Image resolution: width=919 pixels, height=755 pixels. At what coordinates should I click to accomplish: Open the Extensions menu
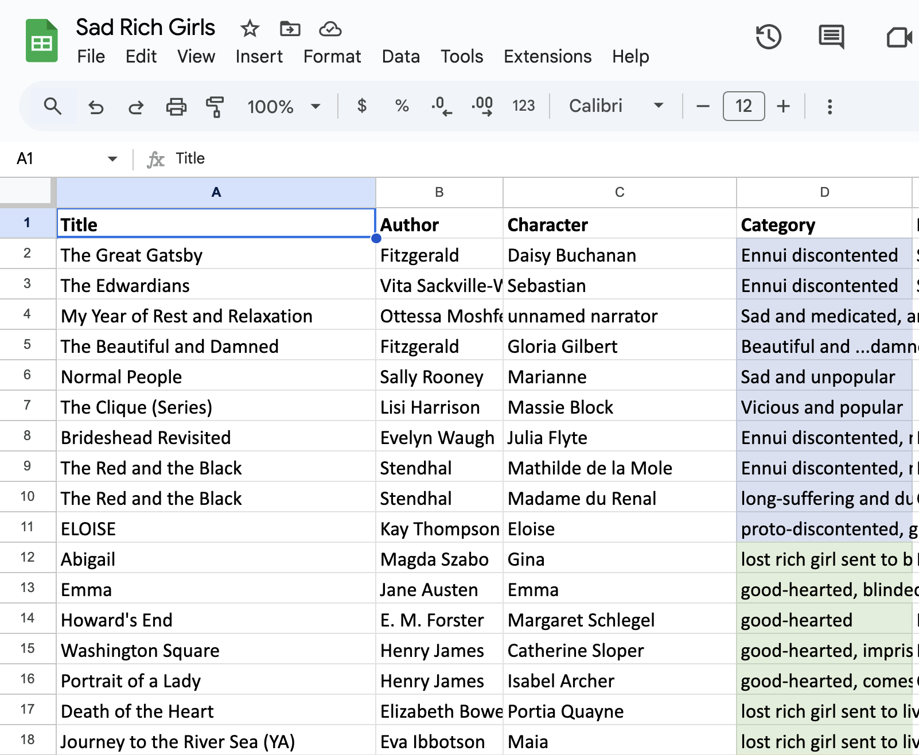(x=548, y=56)
